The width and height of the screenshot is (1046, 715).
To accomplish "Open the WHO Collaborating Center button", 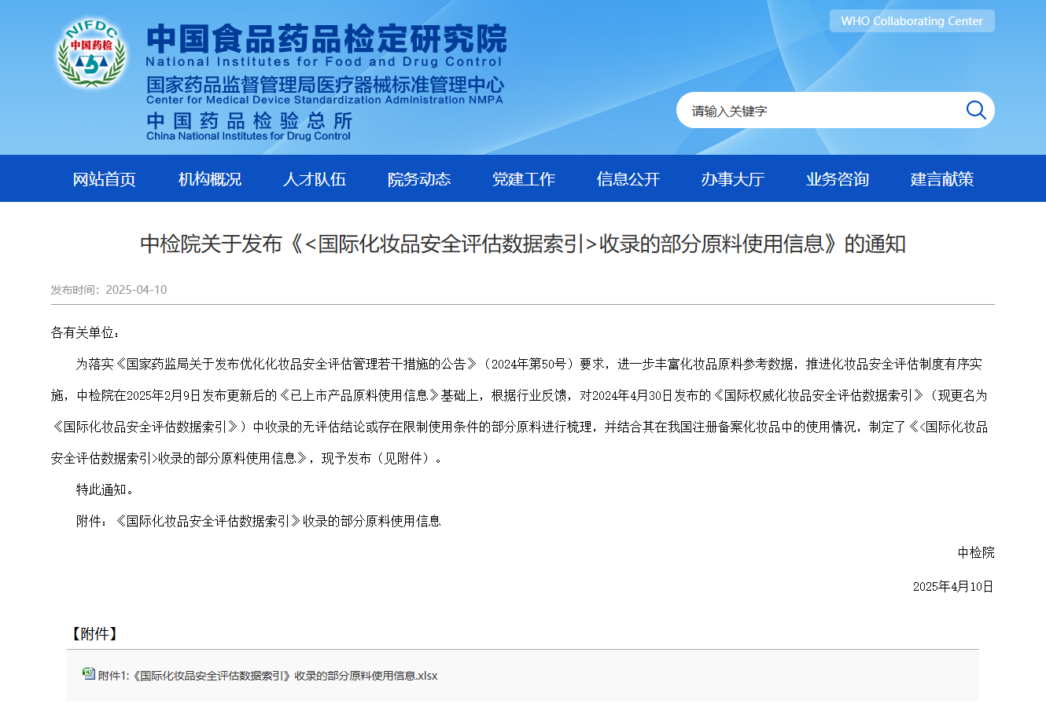I will [912, 21].
